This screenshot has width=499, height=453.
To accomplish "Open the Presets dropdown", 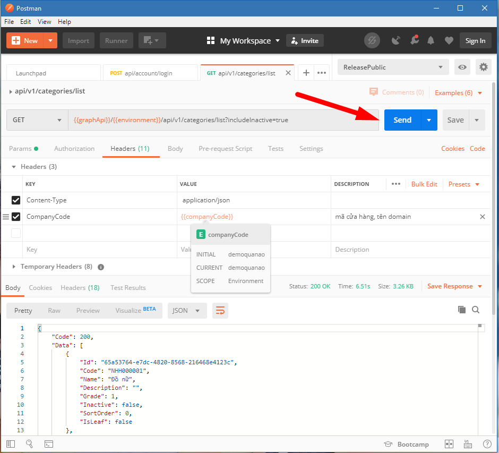I will (x=463, y=184).
